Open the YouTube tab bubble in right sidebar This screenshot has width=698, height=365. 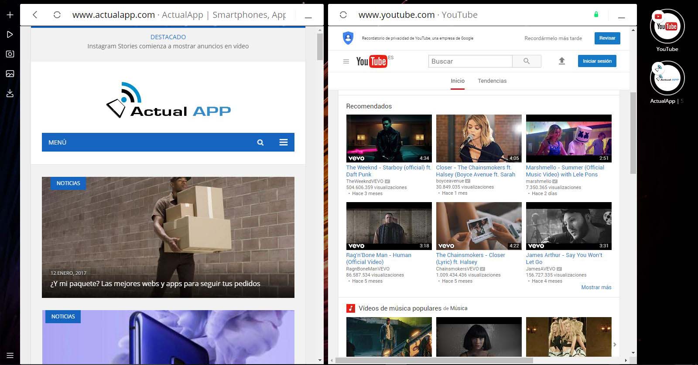click(x=667, y=27)
